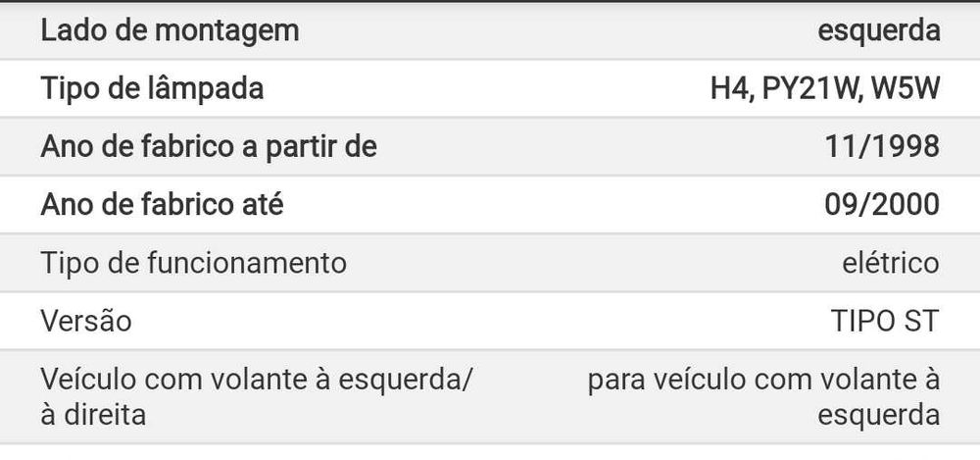Click the 'Lado de montagem' label
The image size is (980, 460).
(x=169, y=30)
